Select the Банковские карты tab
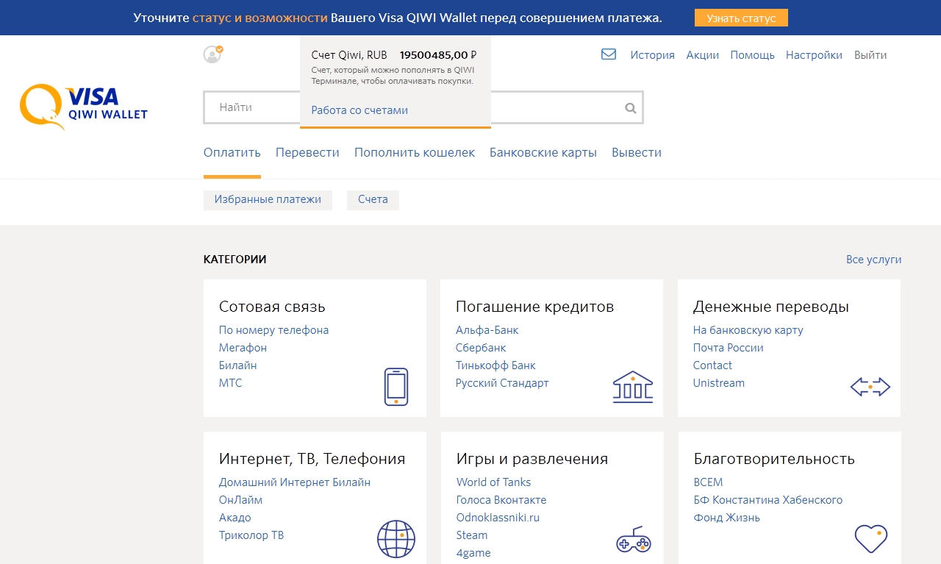The height and width of the screenshot is (564, 941). (x=543, y=153)
